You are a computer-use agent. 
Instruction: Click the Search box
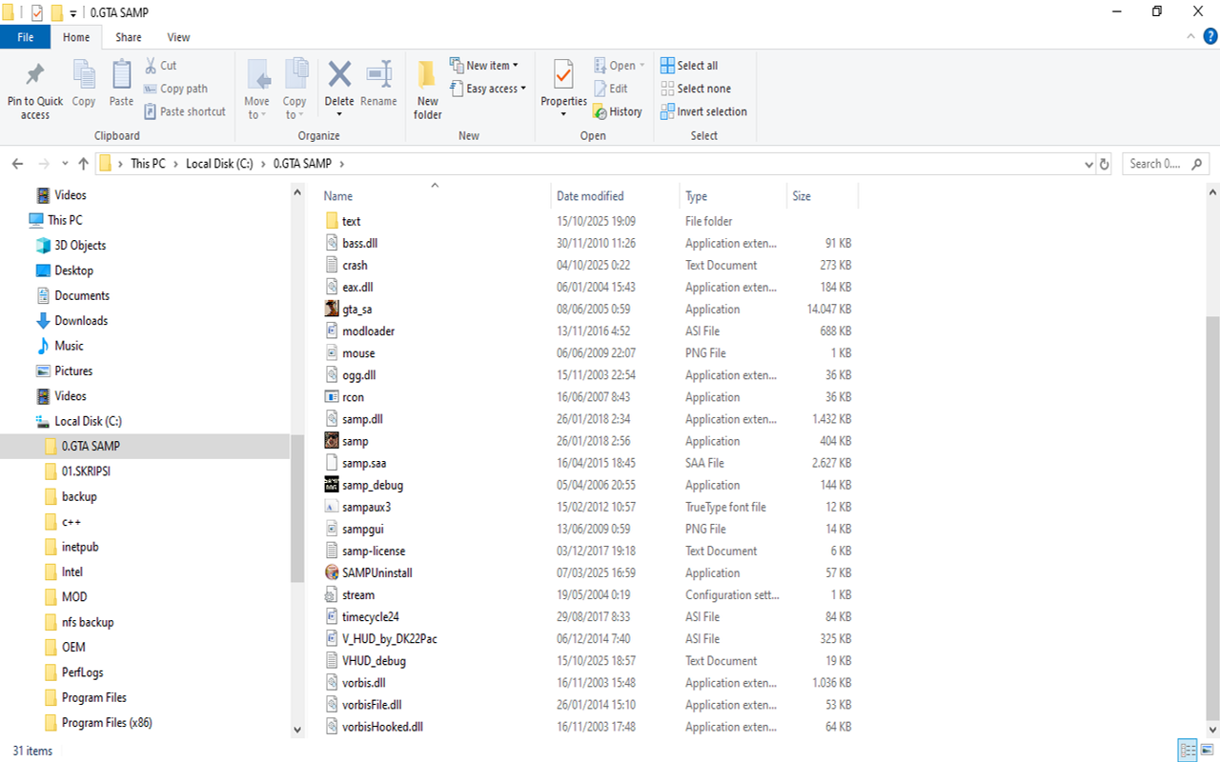1166,164
